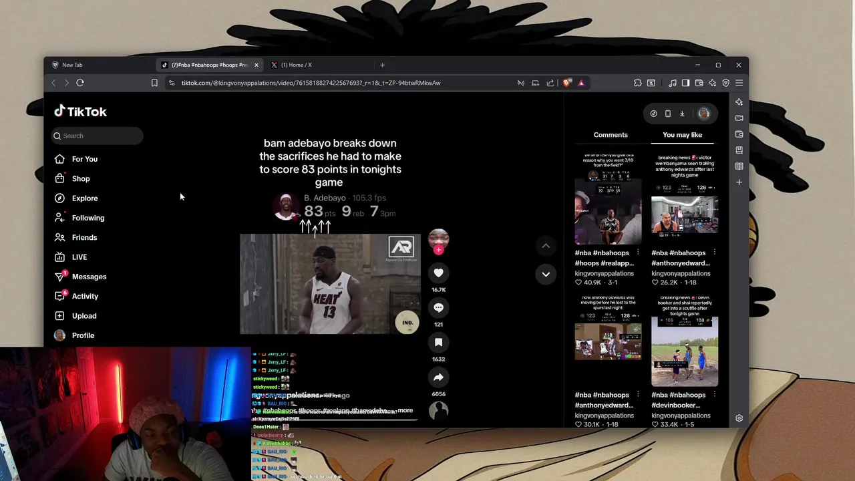Open the Brave VPN shield icon

[726, 83]
